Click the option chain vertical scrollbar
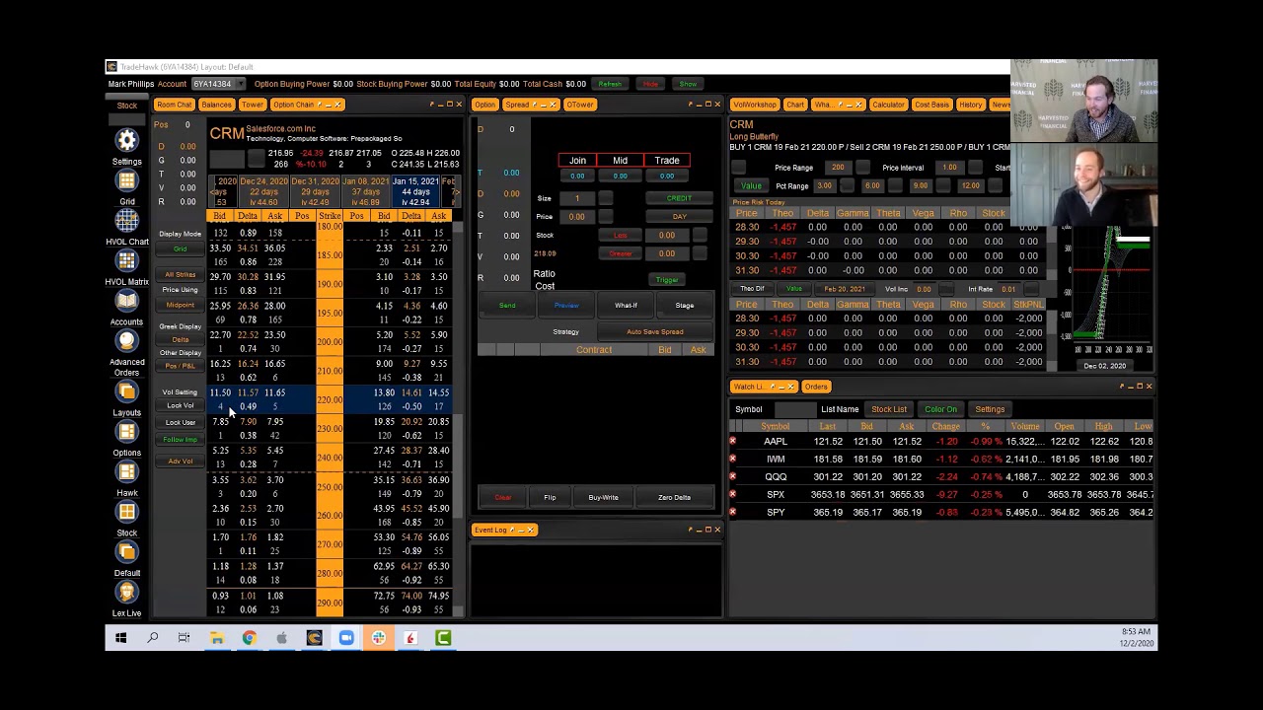Viewport: 1263px width, 710px height. pos(458,417)
